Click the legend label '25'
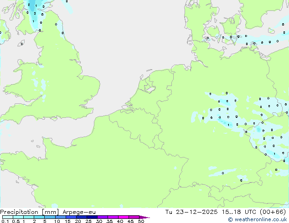 point(88,221)
